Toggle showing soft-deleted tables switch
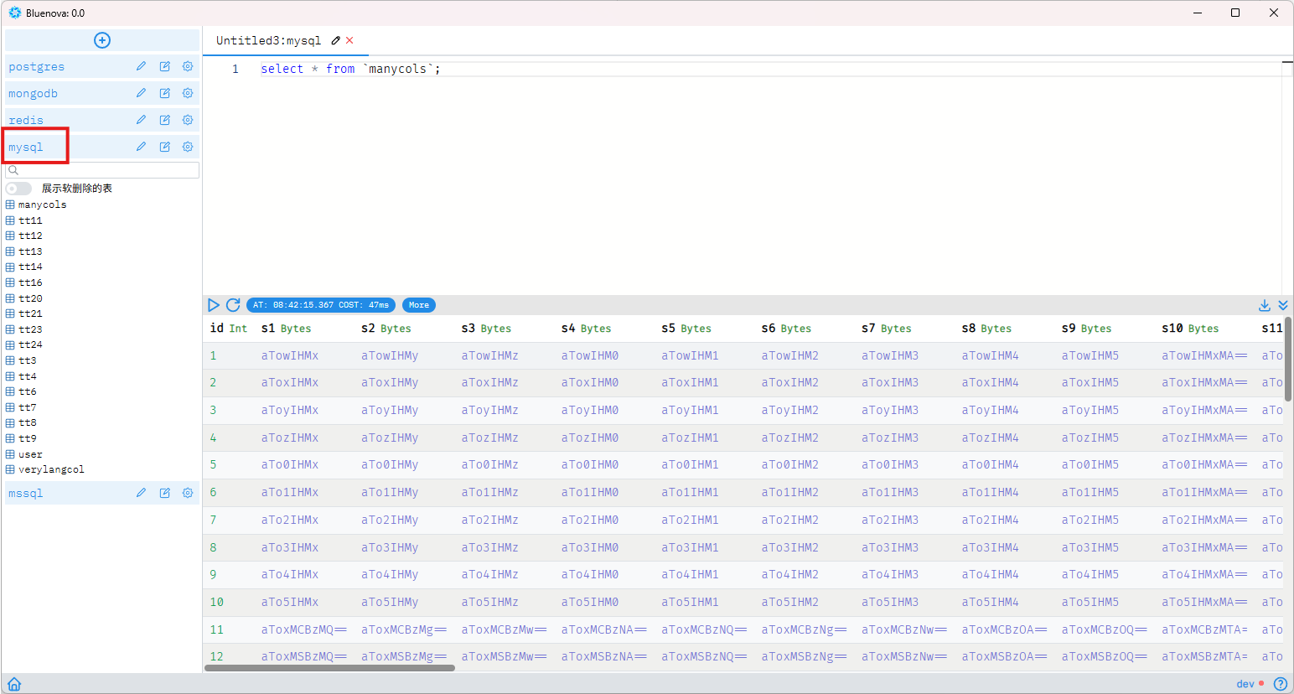1294x694 pixels. 18,189
